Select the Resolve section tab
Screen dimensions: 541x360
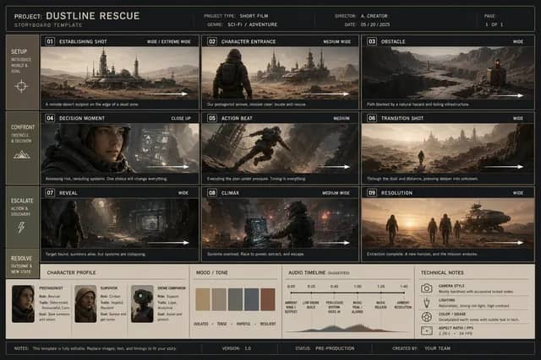[x=23, y=264]
